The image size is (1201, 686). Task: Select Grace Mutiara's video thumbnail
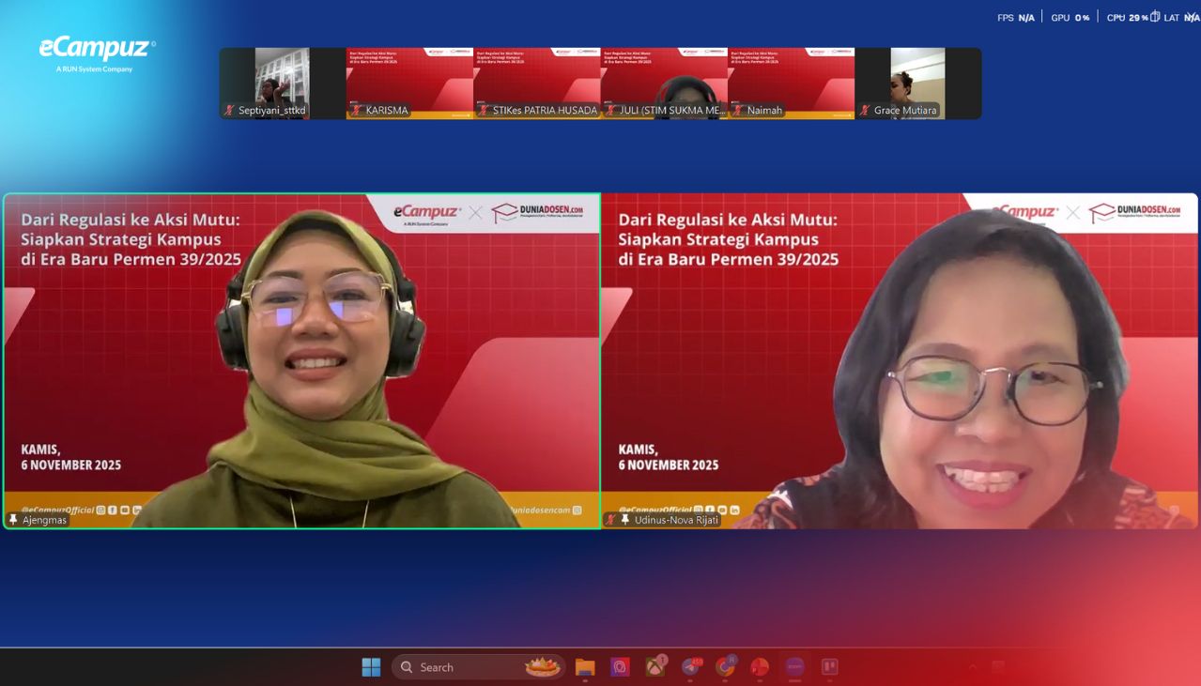[x=917, y=83]
